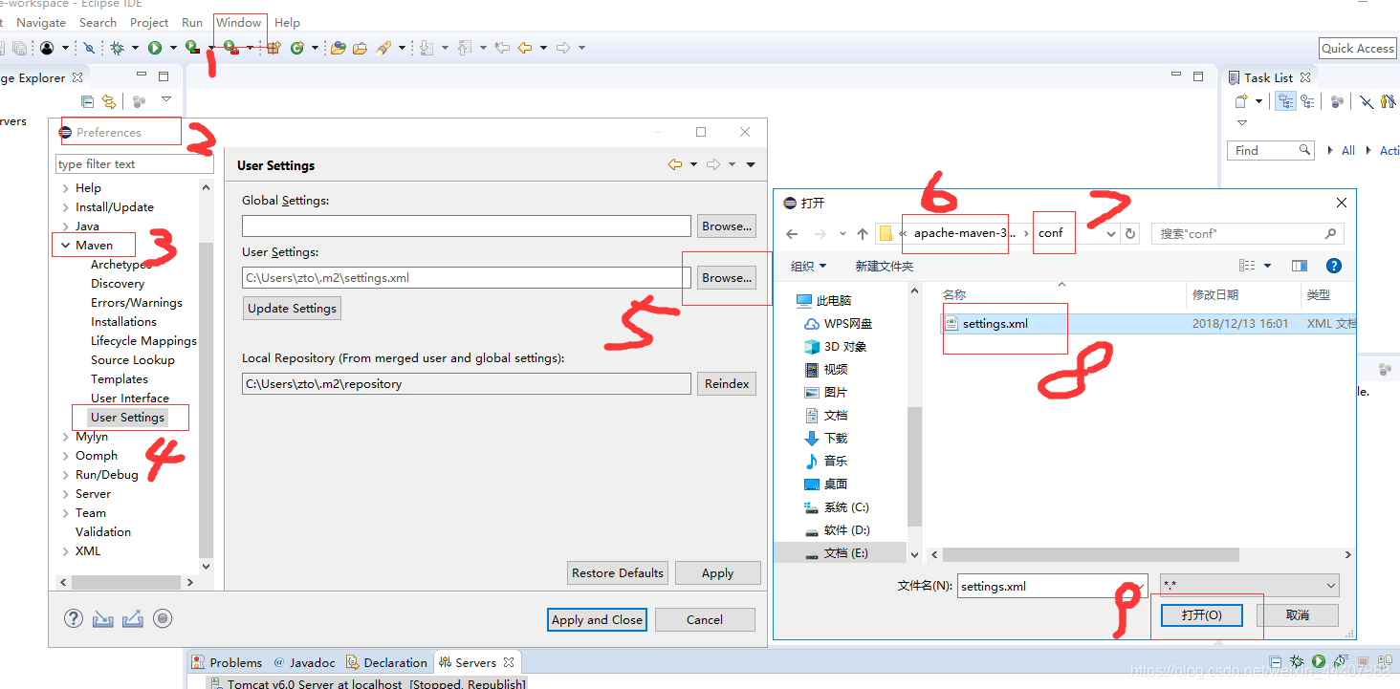The image size is (1400, 689).
Task: Click the Import preferences icon
Action: [103, 619]
